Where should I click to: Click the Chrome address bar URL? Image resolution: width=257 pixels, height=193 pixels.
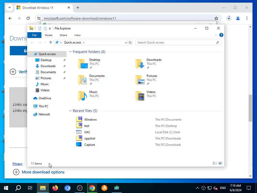click(80, 18)
